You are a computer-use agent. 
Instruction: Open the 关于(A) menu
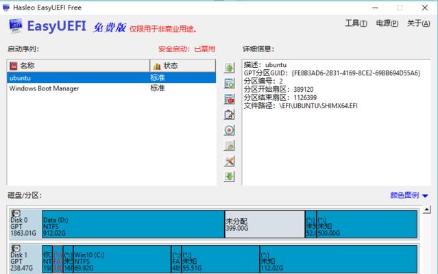pyautogui.click(x=418, y=23)
